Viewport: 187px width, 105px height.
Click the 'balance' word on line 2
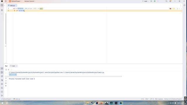pos(21,10)
